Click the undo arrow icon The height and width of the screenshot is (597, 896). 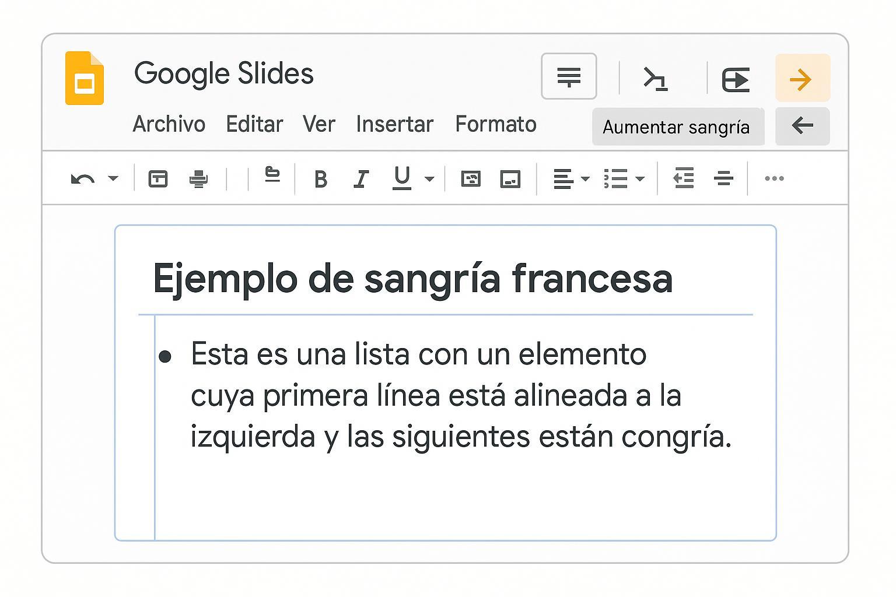82,179
